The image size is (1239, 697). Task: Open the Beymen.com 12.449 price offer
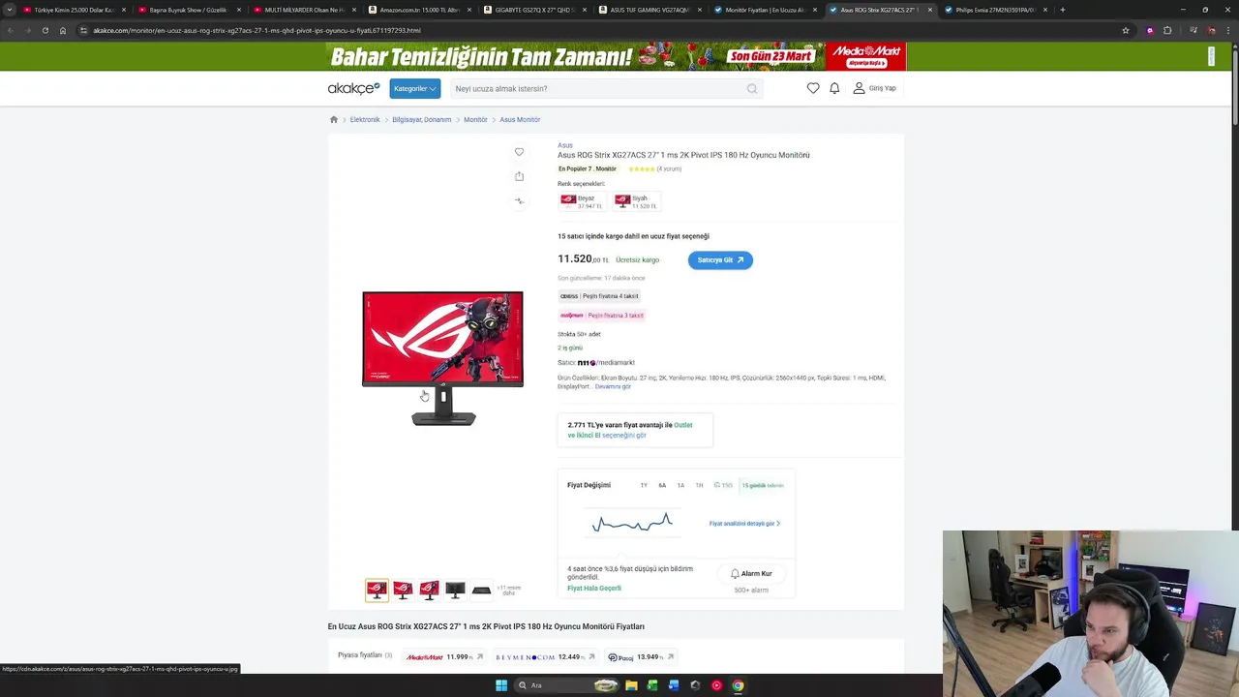point(547,656)
